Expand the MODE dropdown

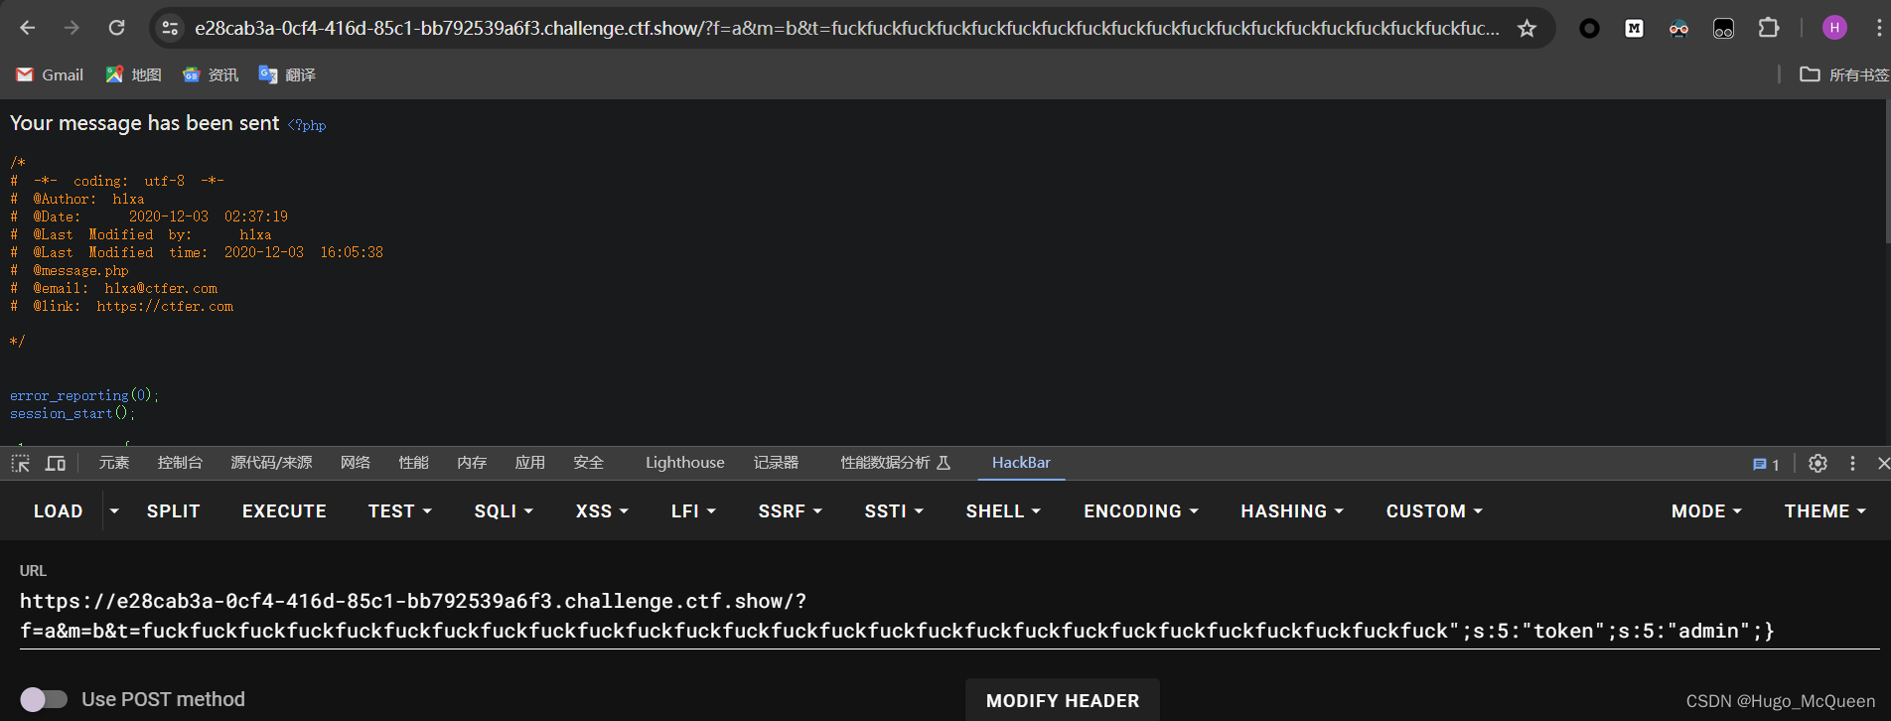[1706, 511]
